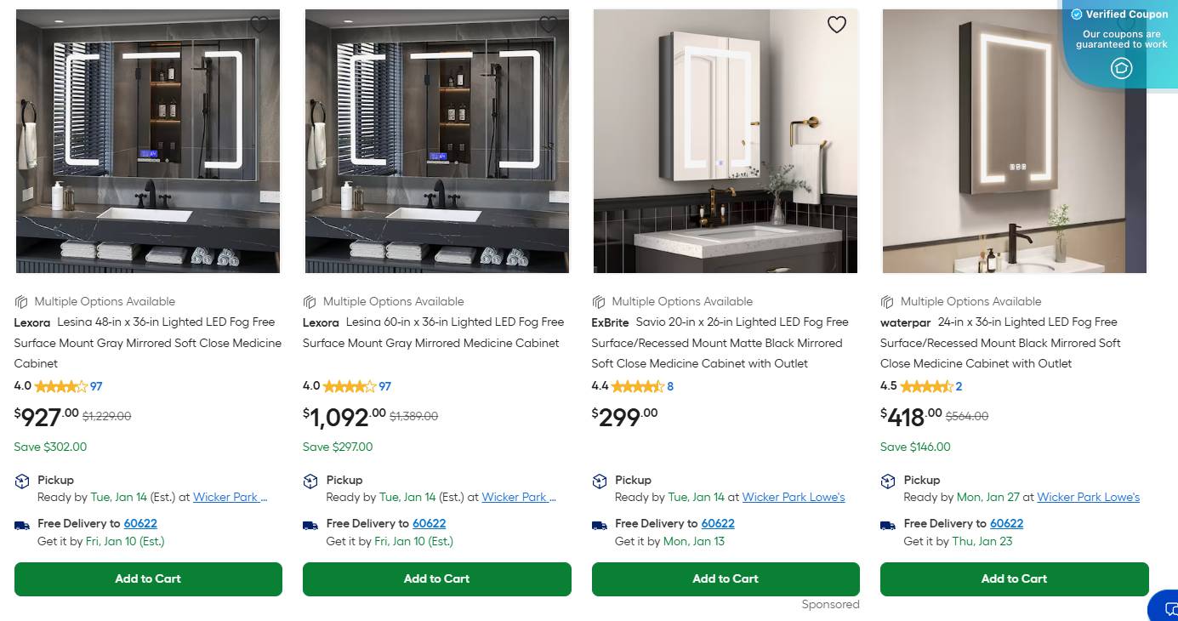Click the heart icon on the waterpar cabinet
The width and height of the screenshot is (1178, 621).
click(x=1124, y=25)
